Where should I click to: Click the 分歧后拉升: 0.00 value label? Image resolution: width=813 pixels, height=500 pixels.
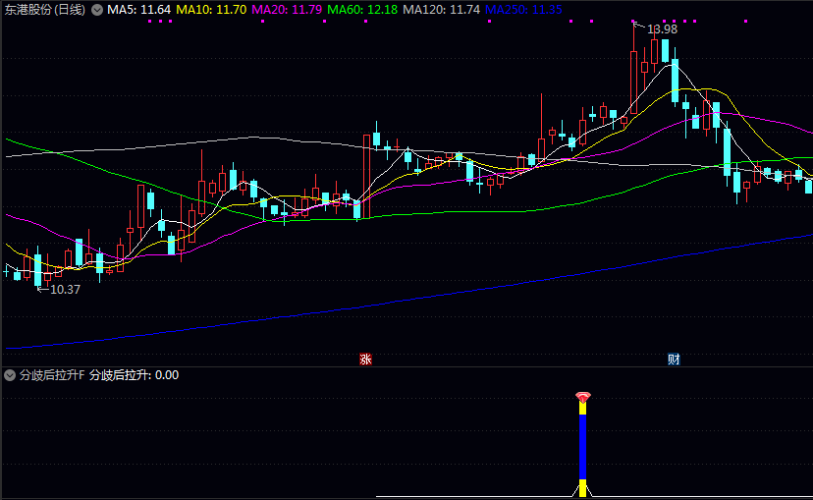tap(134, 375)
